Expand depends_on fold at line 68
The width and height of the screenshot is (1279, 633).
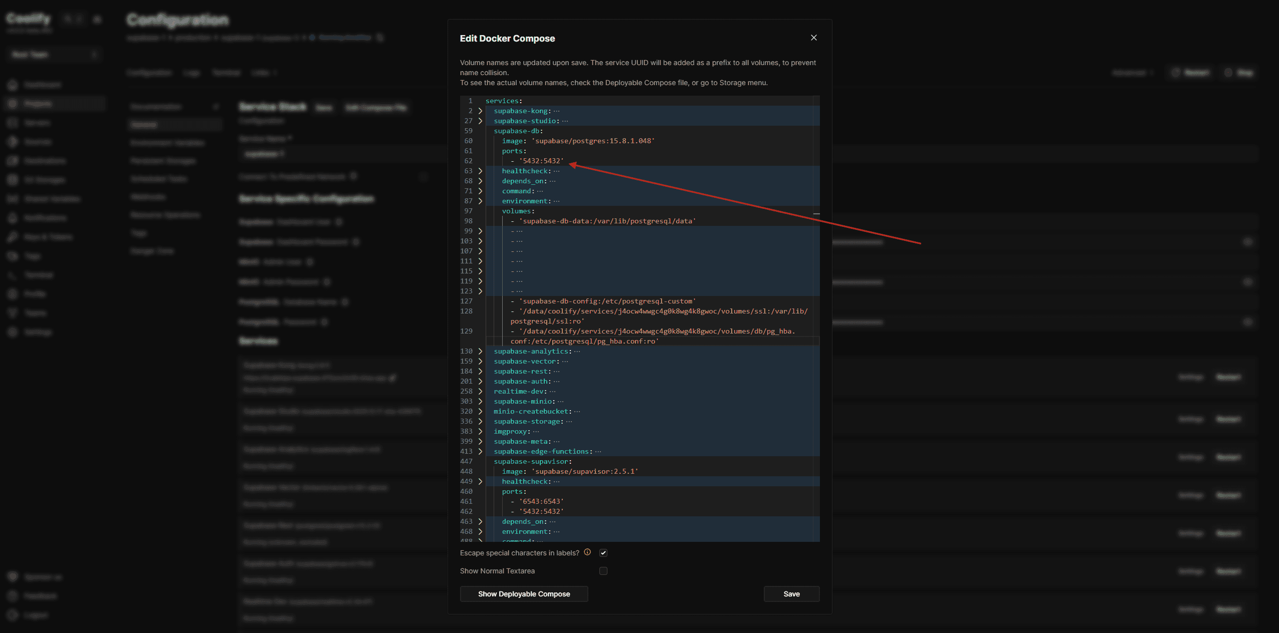click(x=480, y=181)
